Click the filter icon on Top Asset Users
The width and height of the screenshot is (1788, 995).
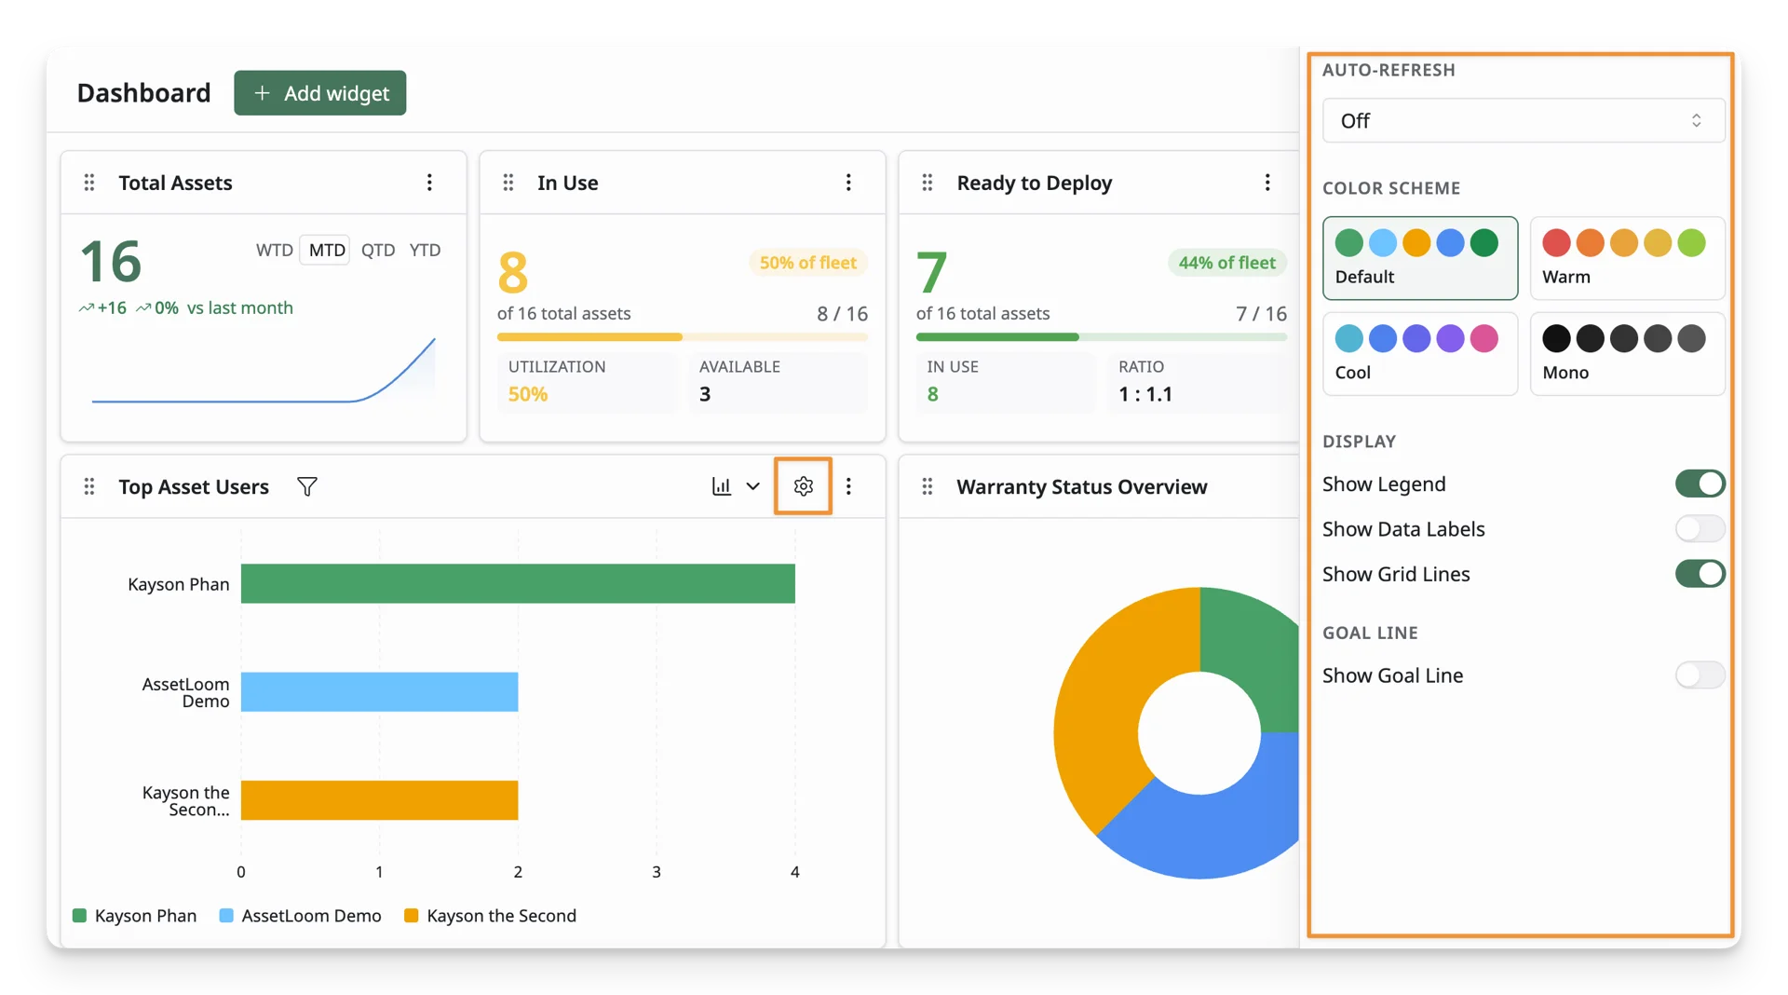[307, 486]
